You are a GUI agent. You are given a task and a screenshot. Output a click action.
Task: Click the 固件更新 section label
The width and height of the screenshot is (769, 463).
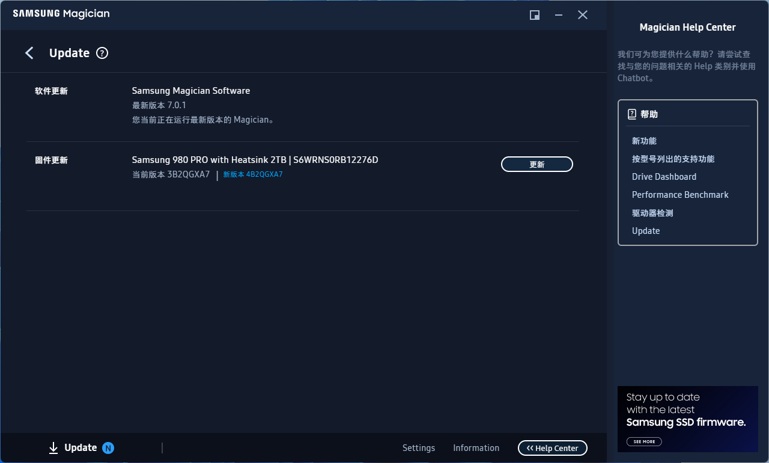click(x=51, y=161)
